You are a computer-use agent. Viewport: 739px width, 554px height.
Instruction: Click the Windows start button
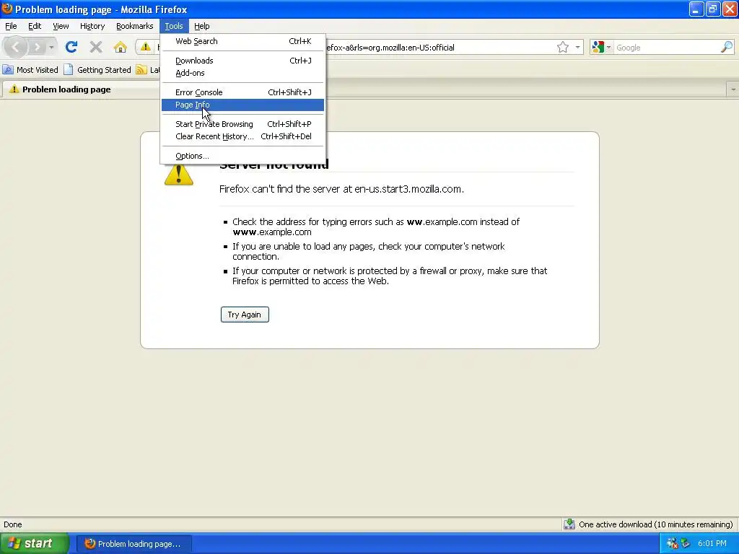pyautogui.click(x=35, y=544)
